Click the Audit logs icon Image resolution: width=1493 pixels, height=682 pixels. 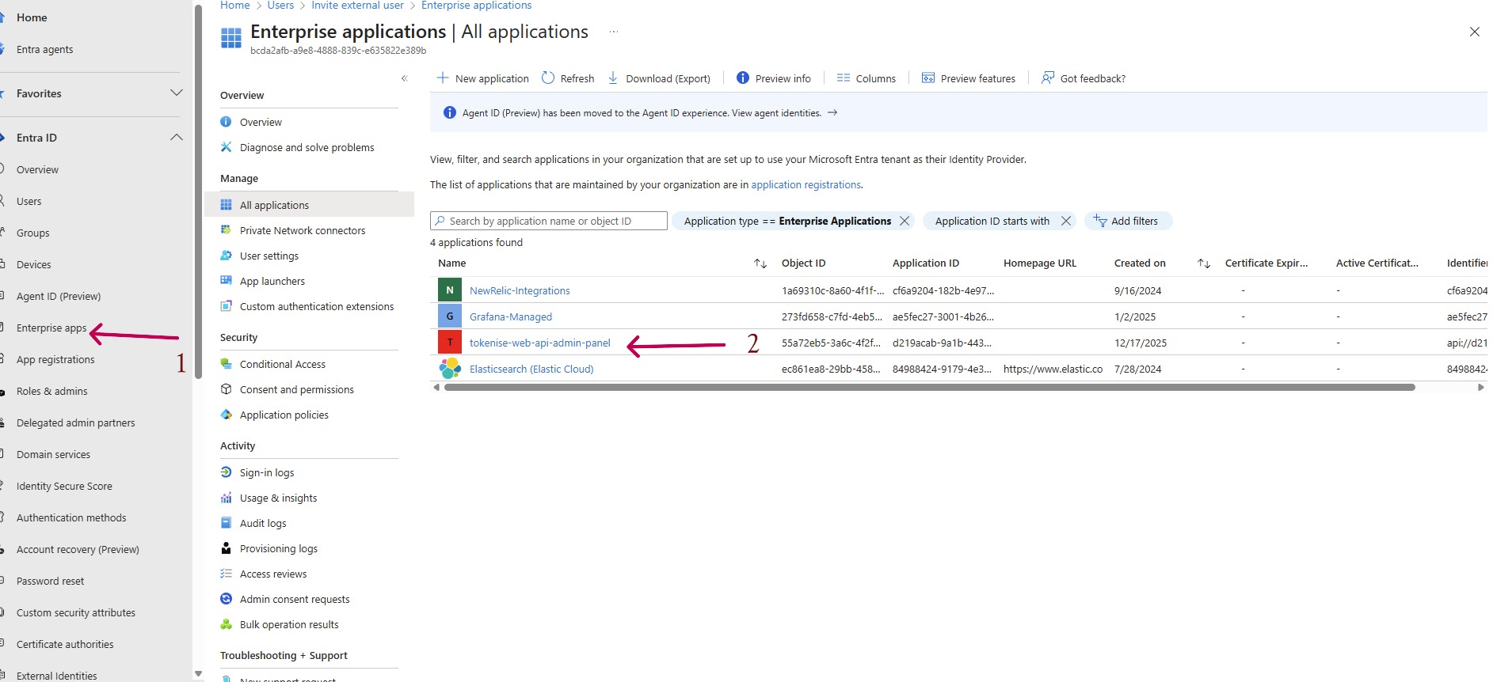click(x=226, y=523)
